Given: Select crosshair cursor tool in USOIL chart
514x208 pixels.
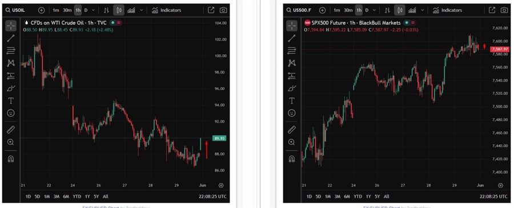Looking at the screenshot, I should [x=11, y=26].
